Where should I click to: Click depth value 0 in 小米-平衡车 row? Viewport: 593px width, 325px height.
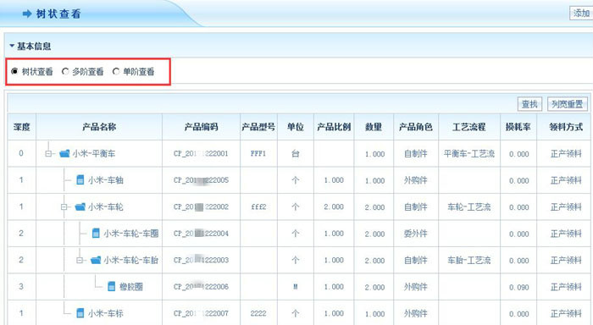click(21, 153)
